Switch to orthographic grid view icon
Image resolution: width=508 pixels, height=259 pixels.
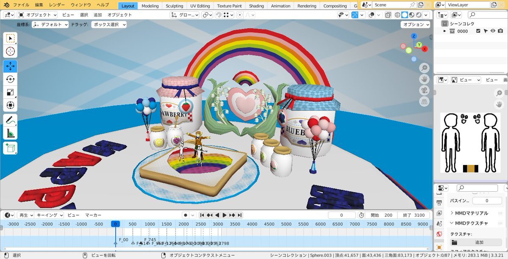[424, 102]
